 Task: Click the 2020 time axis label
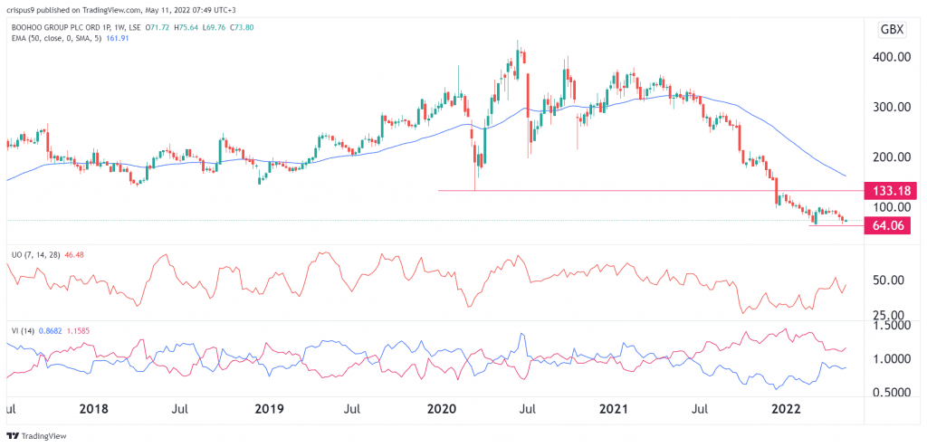[x=442, y=409]
